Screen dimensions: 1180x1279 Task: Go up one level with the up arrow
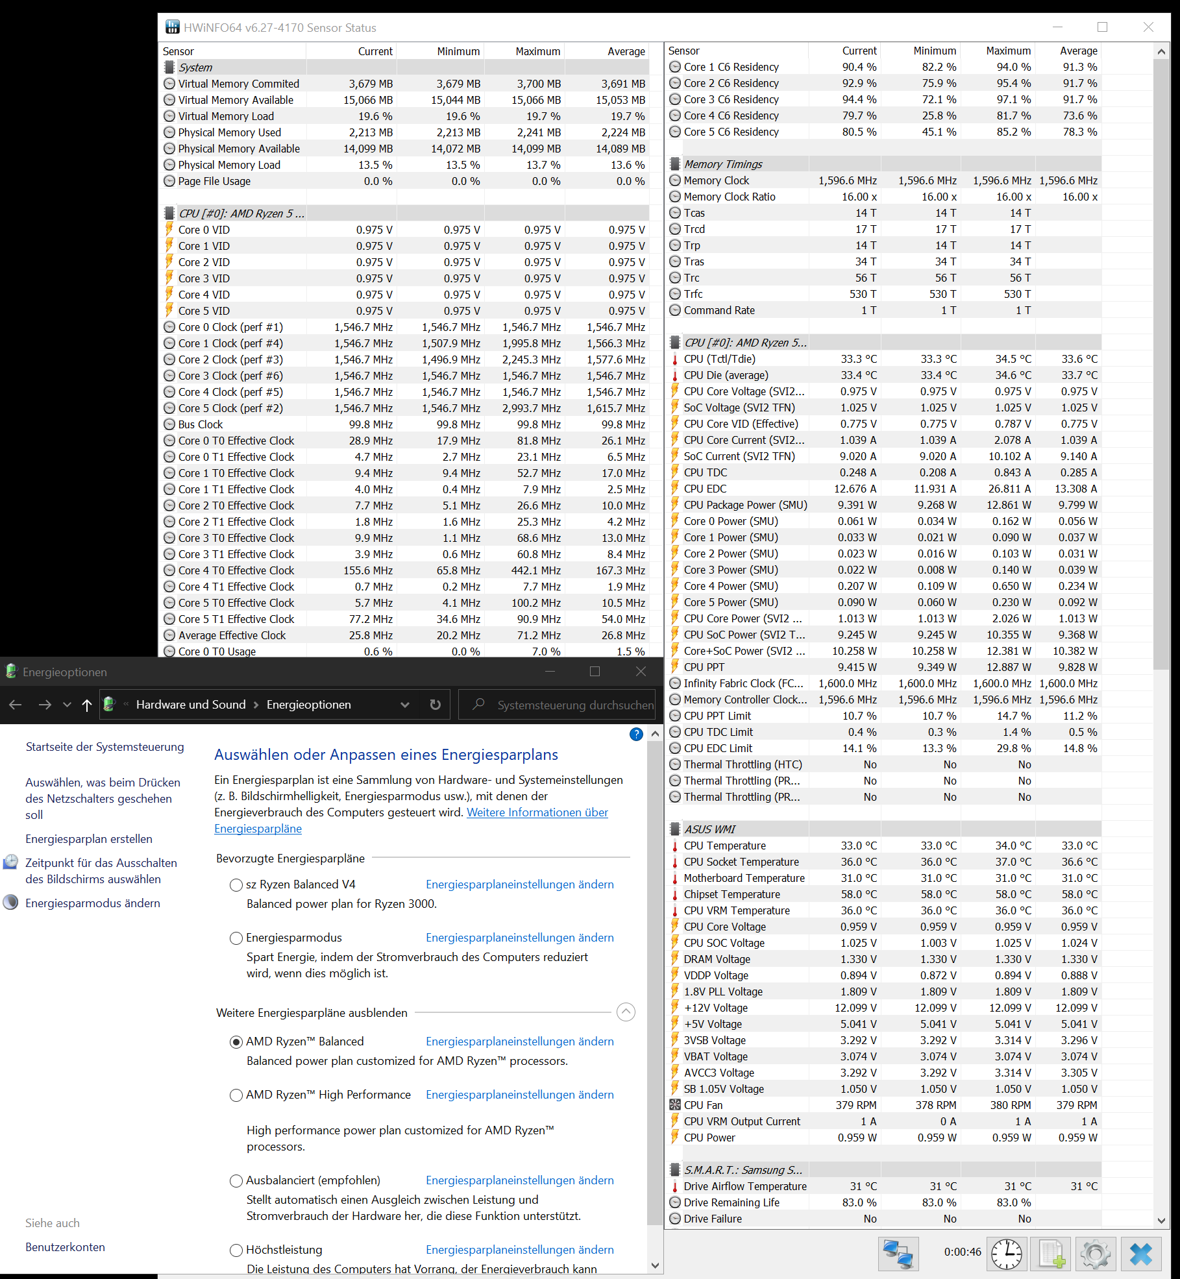[x=87, y=705]
